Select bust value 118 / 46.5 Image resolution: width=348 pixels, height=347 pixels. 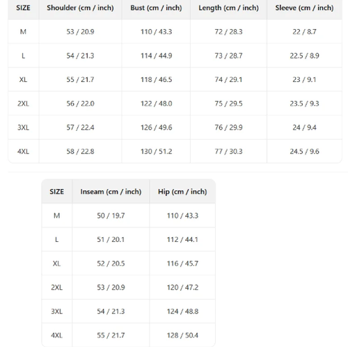point(156,79)
